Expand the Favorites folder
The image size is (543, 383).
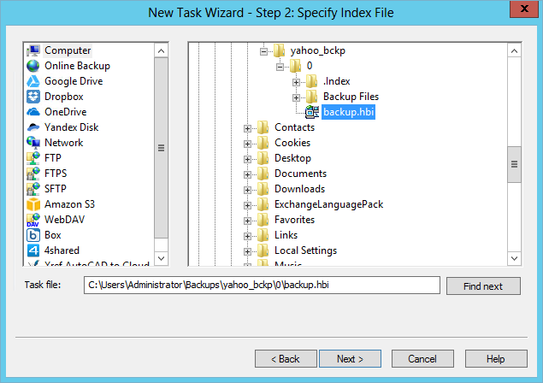pos(247,221)
